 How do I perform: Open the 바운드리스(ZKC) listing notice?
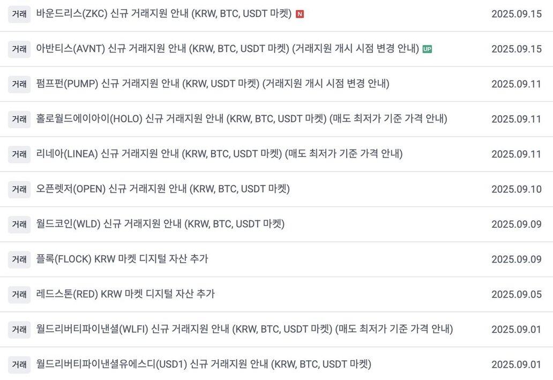(x=163, y=14)
